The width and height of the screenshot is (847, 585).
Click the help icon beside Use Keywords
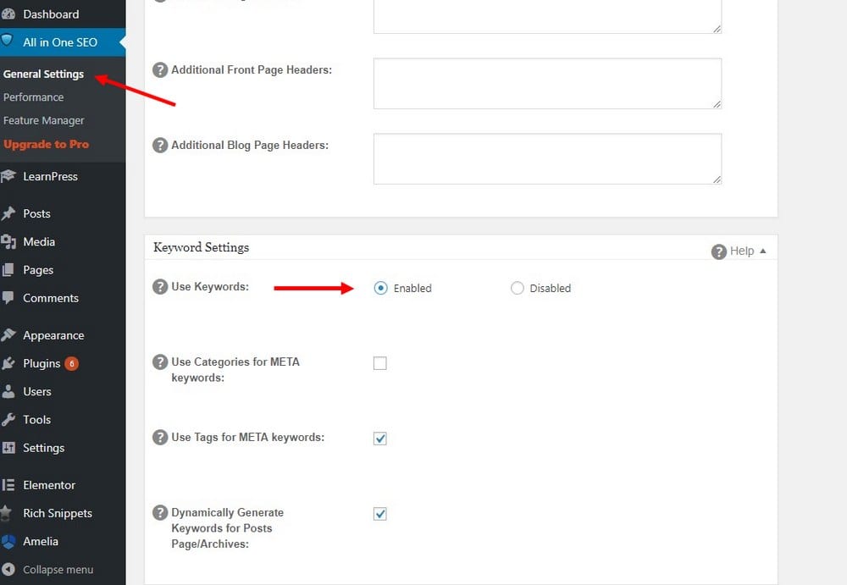tap(160, 287)
